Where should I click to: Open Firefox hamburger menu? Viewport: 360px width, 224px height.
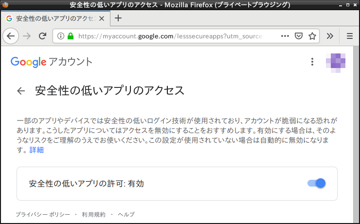click(350, 36)
